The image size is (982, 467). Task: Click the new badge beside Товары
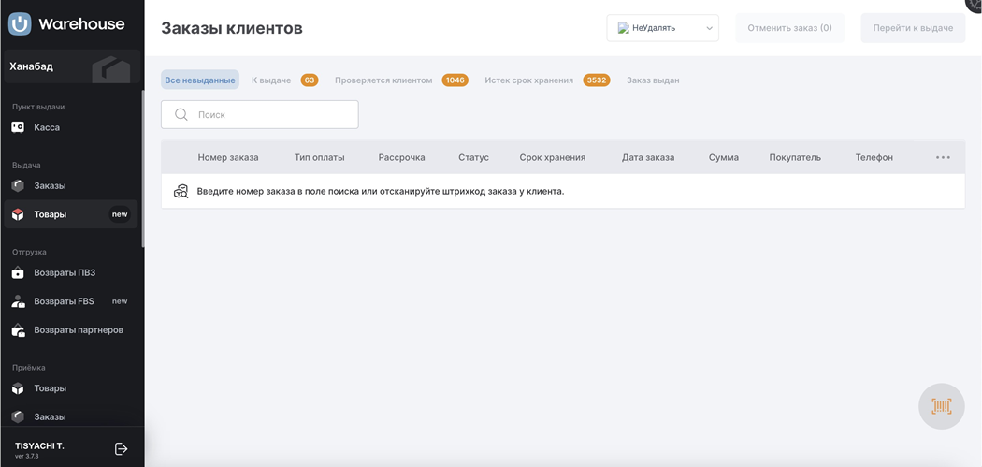tap(120, 214)
